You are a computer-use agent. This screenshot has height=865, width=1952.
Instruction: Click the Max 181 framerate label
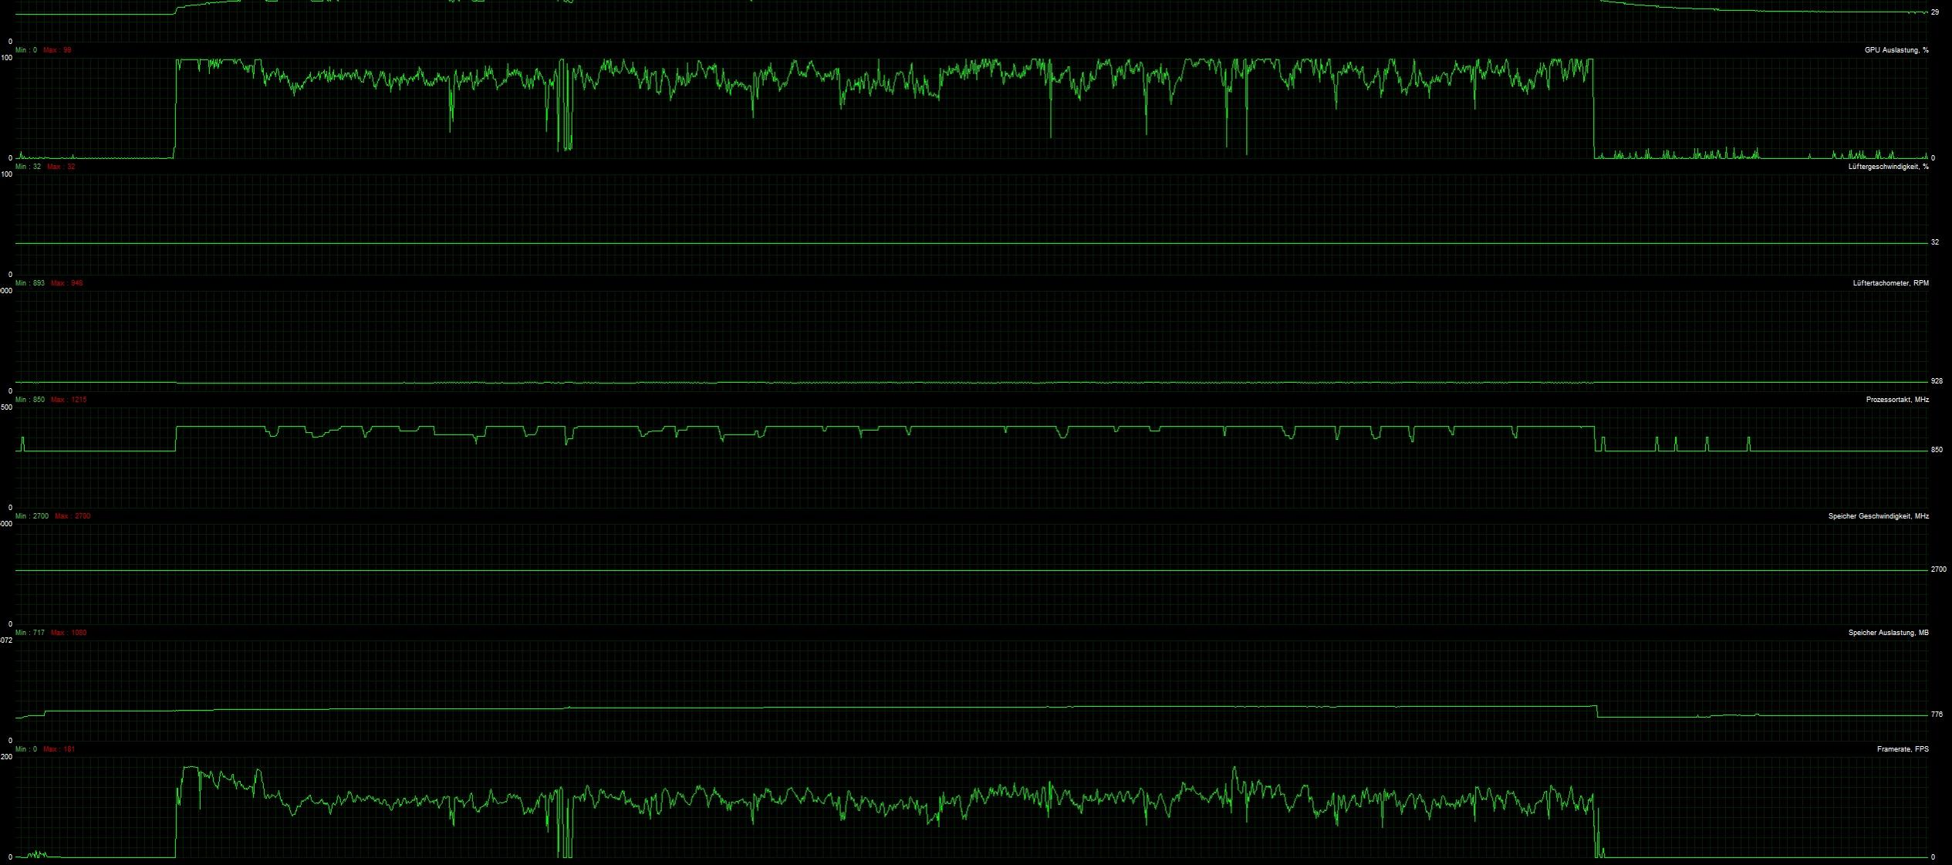(59, 749)
